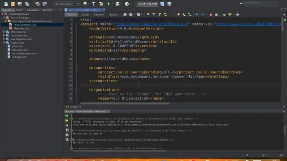This screenshot has height=161, width=287.
Task: Click the green Re-run icon in Output
Action: [x=67, y=116]
